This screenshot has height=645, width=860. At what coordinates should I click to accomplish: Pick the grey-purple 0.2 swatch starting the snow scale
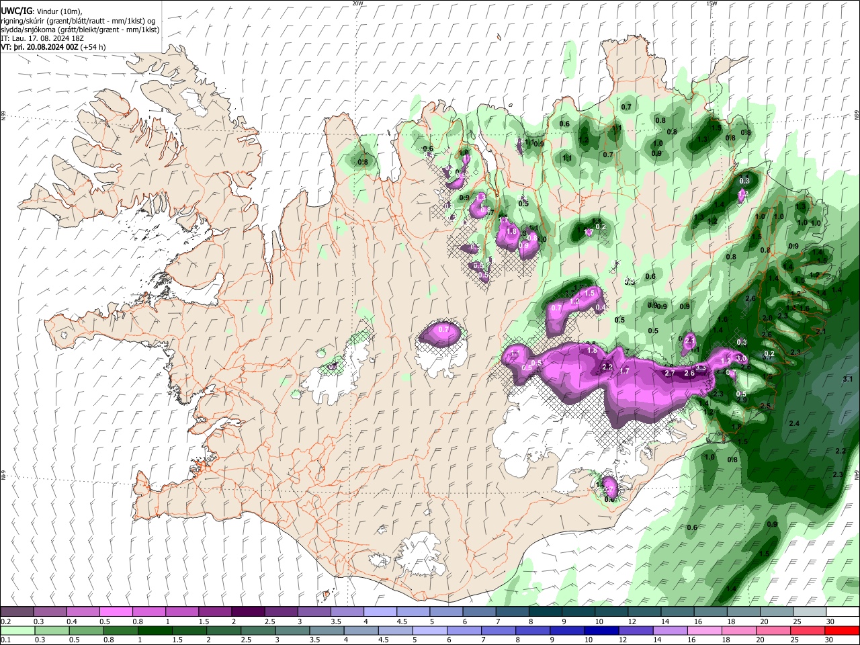(17, 612)
